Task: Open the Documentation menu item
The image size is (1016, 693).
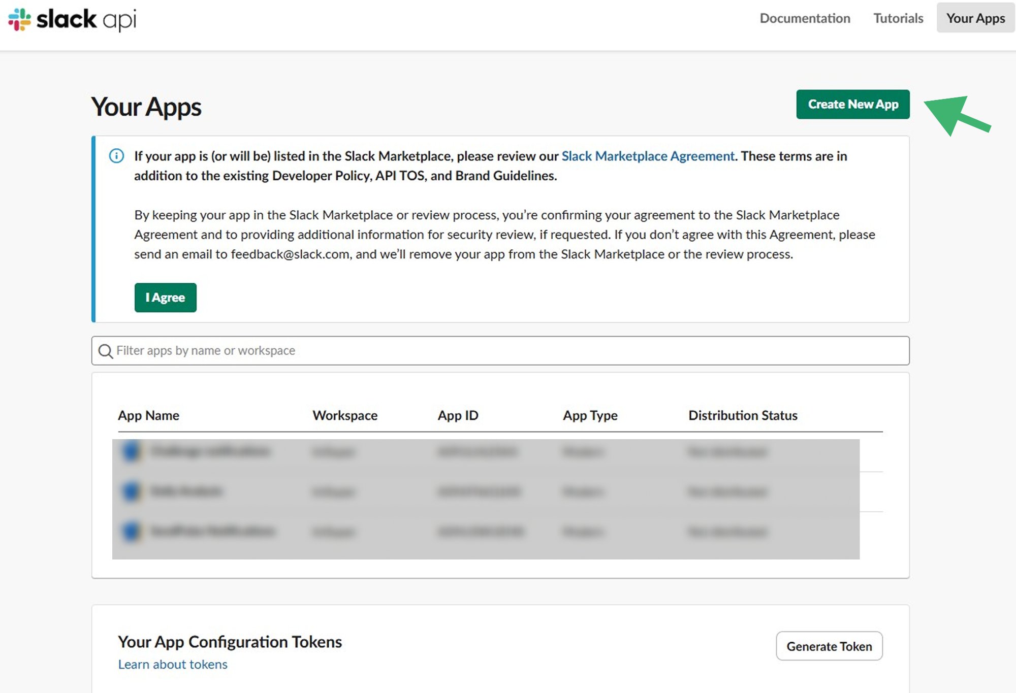Action: [x=804, y=18]
